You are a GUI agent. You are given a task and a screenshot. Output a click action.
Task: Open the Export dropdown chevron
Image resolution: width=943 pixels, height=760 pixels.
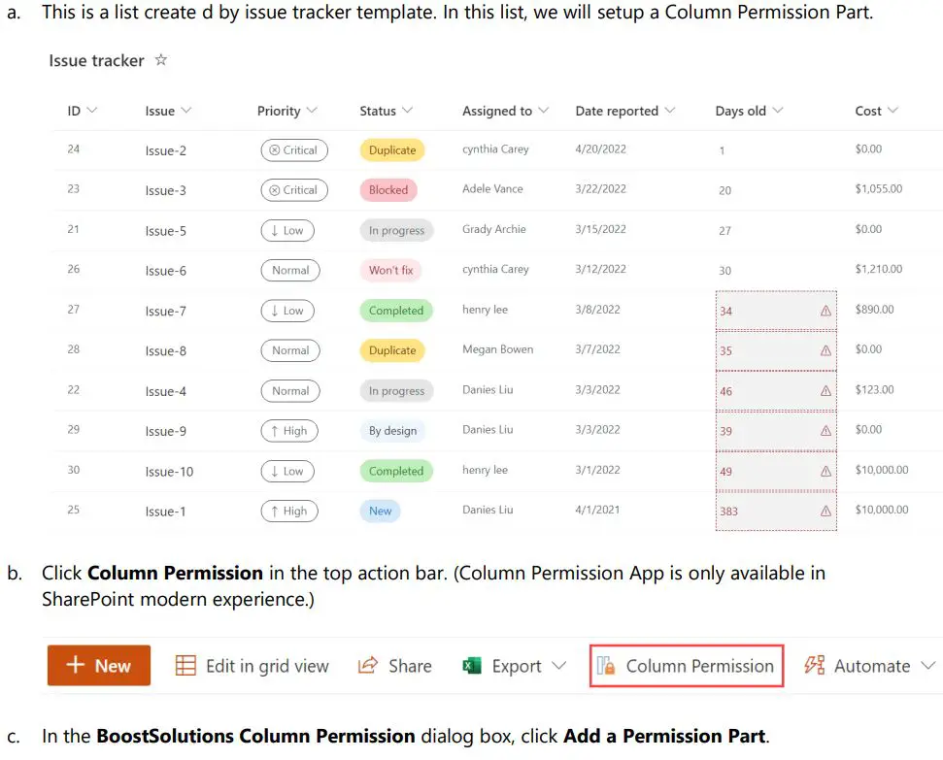tap(559, 666)
